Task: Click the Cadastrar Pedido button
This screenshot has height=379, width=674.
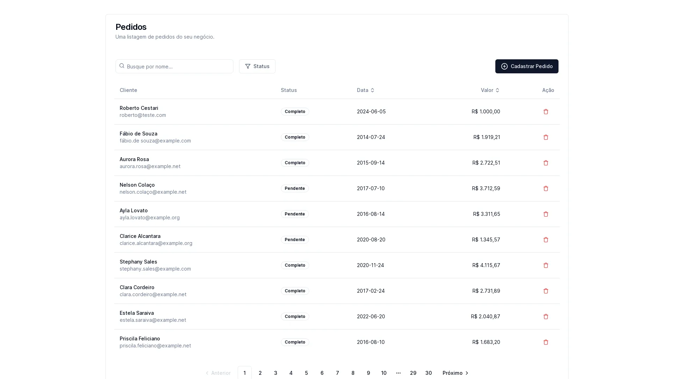Action: click(x=527, y=66)
